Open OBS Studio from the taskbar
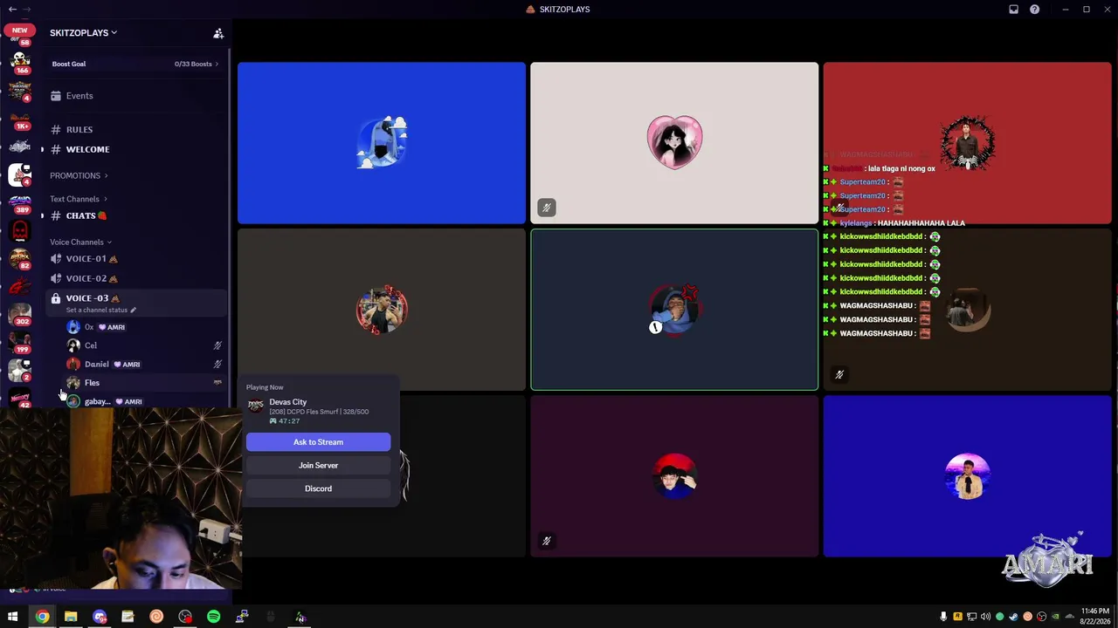Viewport: 1118px width, 628px height. coord(185,618)
